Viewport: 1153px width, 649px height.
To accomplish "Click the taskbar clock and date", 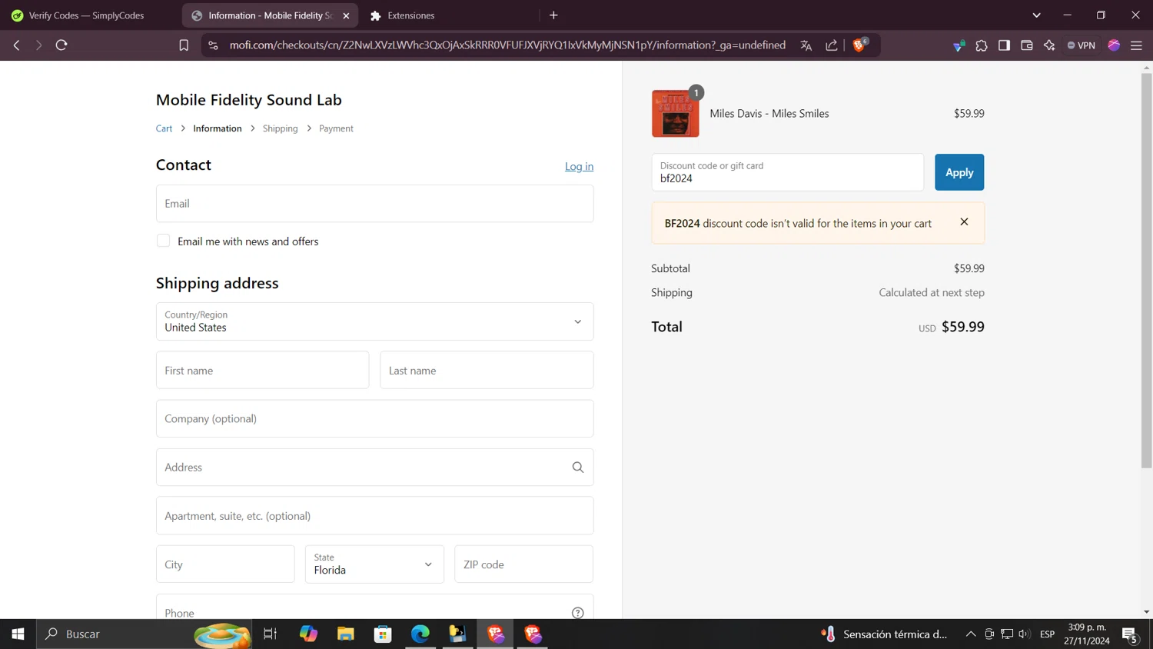I will coord(1087,634).
